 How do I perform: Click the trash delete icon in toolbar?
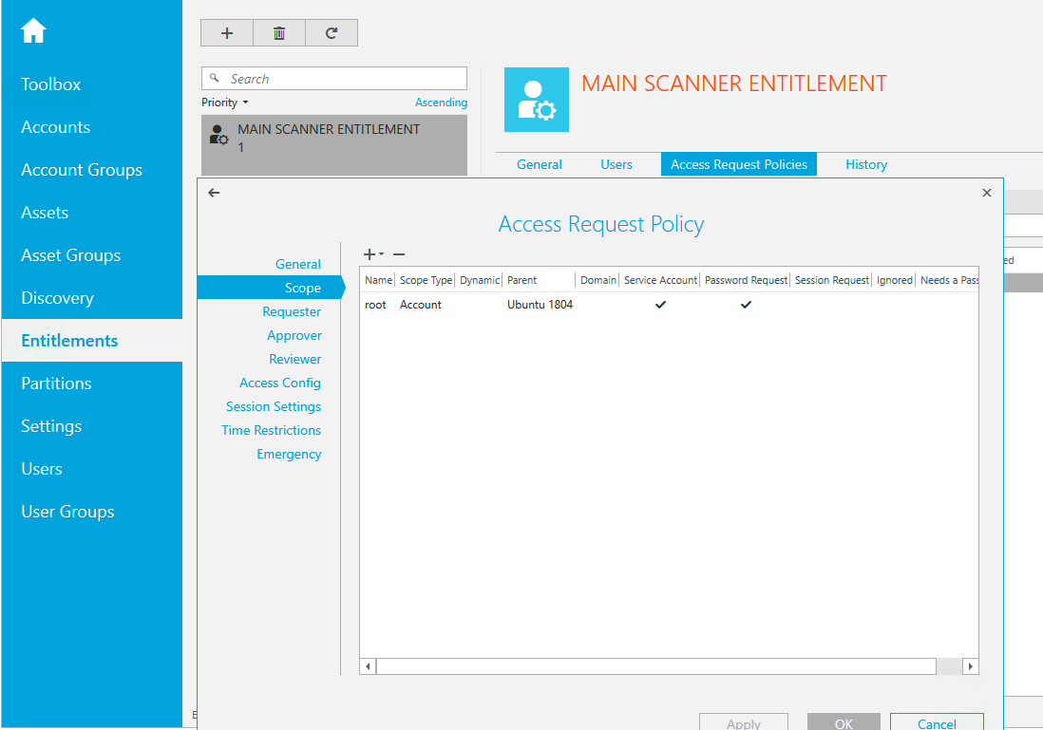pos(279,33)
